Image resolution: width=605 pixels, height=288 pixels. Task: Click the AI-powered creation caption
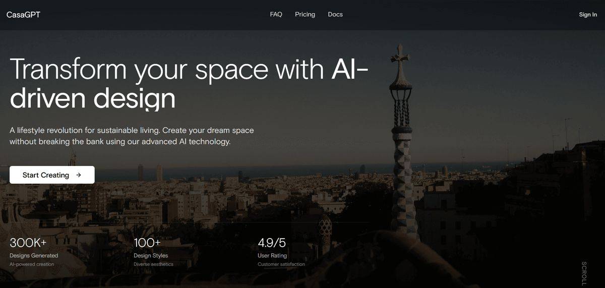[x=32, y=264]
